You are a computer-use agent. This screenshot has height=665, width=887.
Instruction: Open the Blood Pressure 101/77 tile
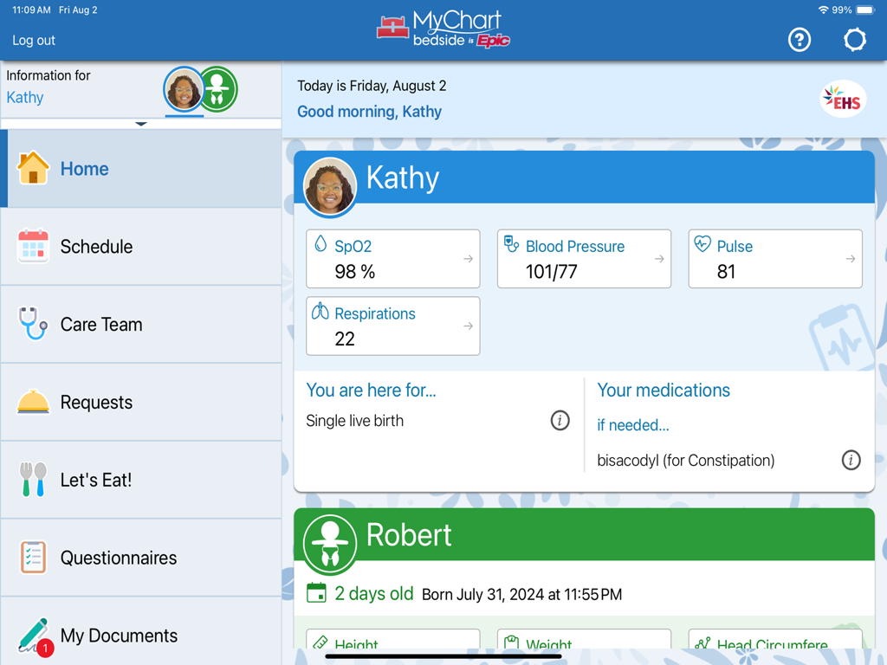(585, 259)
